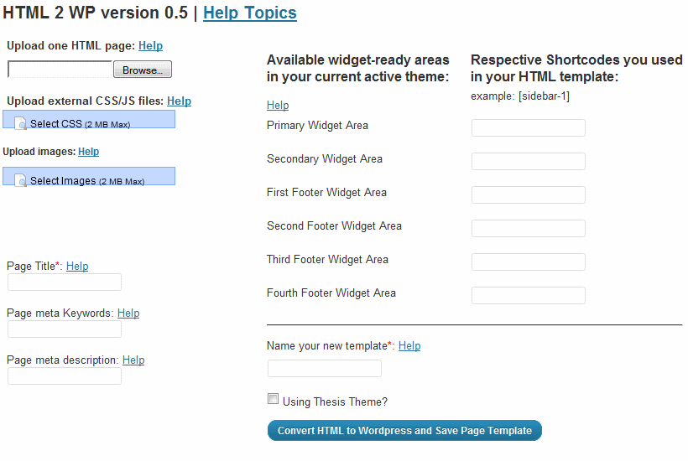This screenshot has height=461, width=688.
Task: Open Help under available widget-ready areas
Action: click(278, 106)
